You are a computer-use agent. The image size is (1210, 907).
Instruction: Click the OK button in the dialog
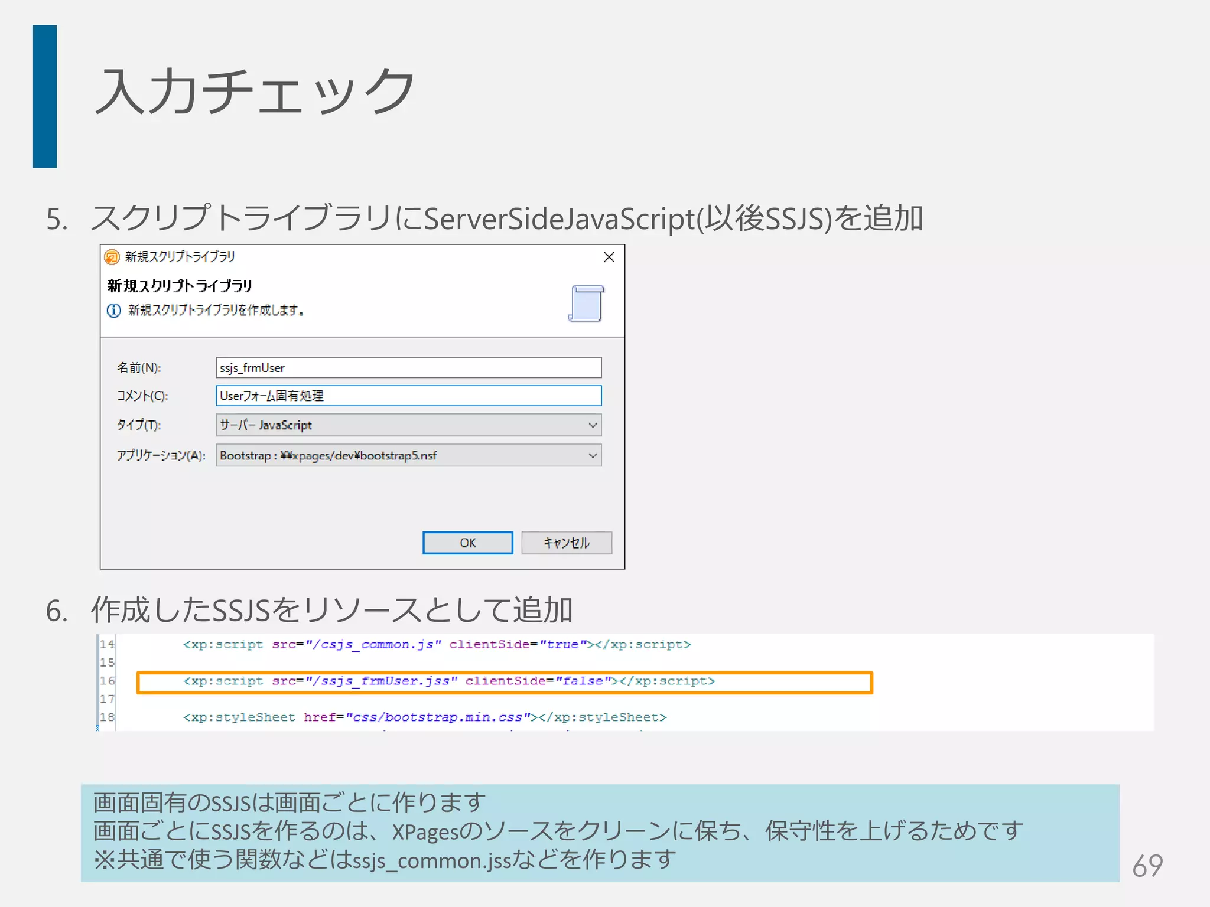tap(467, 543)
